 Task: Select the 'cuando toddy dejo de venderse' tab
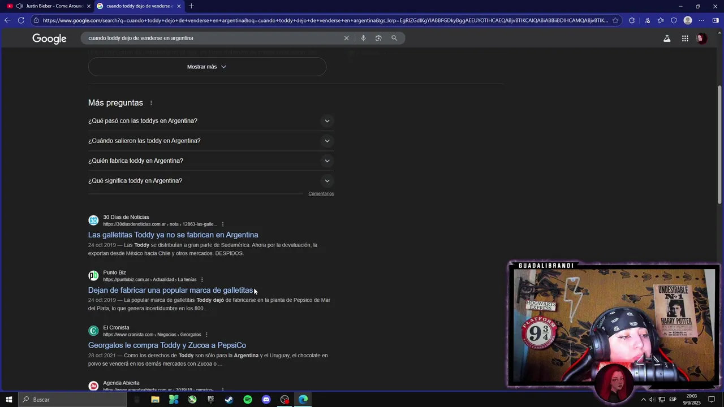(x=139, y=6)
